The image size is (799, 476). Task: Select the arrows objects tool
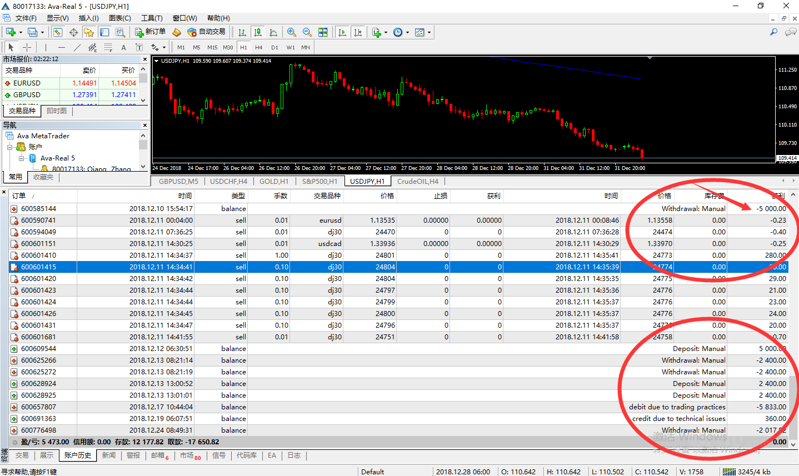(154, 47)
